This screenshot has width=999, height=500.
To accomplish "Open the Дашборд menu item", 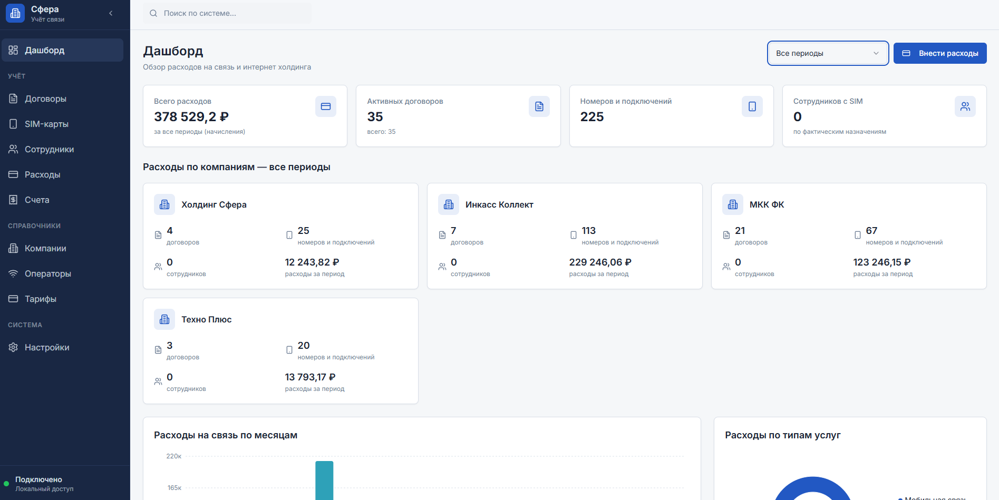I will point(63,50).
